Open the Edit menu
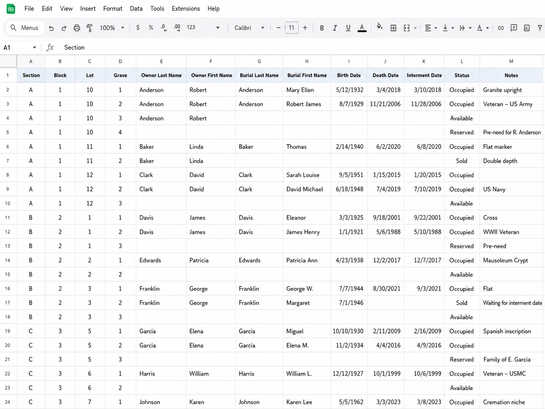545x409 pixels. [47, 8]
